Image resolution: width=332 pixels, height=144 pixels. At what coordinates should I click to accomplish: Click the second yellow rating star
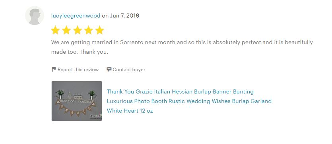coord(66,30)
